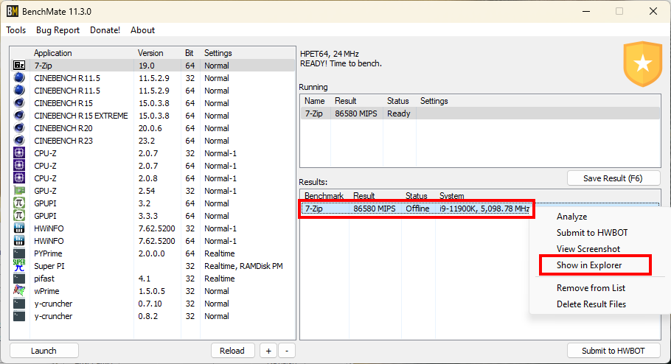Click the System column header in Results
Screen dimensions: 671x364
click(451, 196)
